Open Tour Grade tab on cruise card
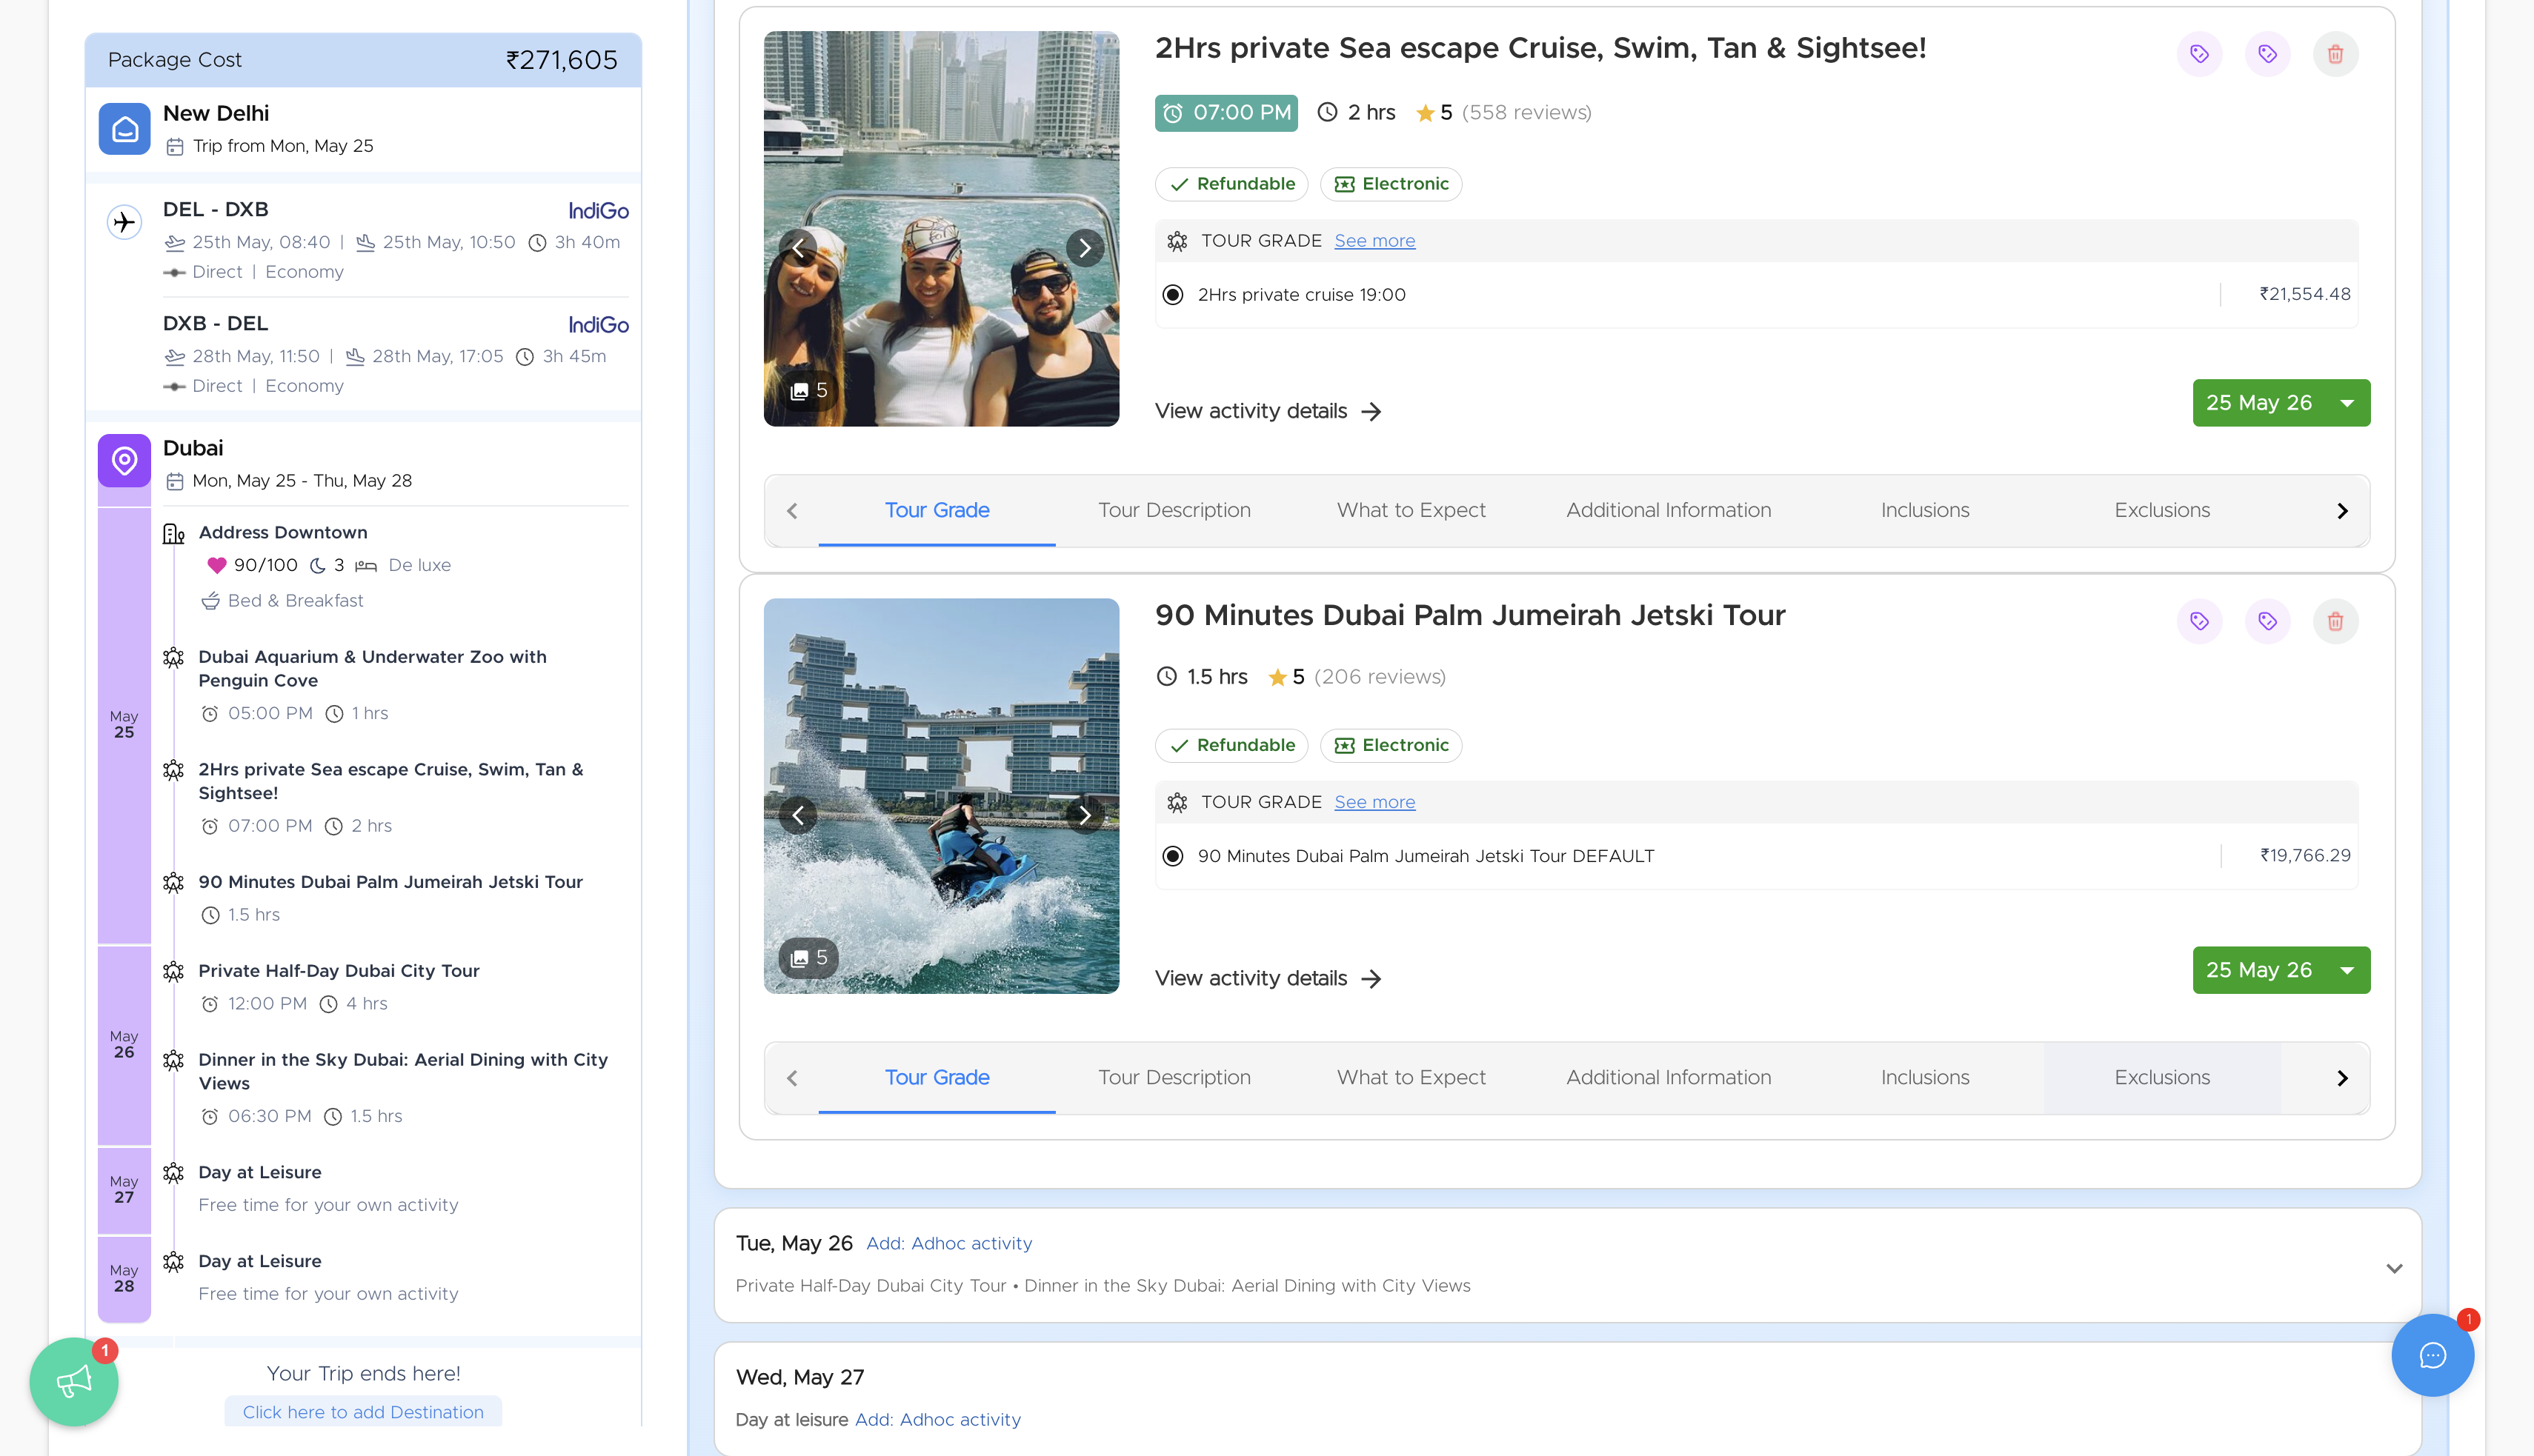The image size is (2534, 1456). click(937, 510)
